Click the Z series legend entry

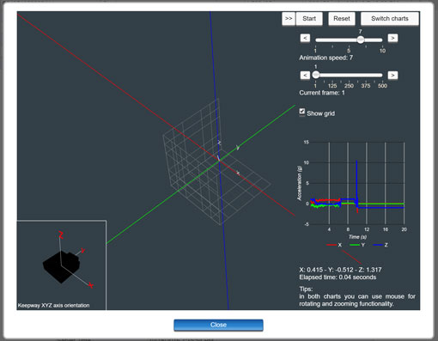(x=380, y=245)
